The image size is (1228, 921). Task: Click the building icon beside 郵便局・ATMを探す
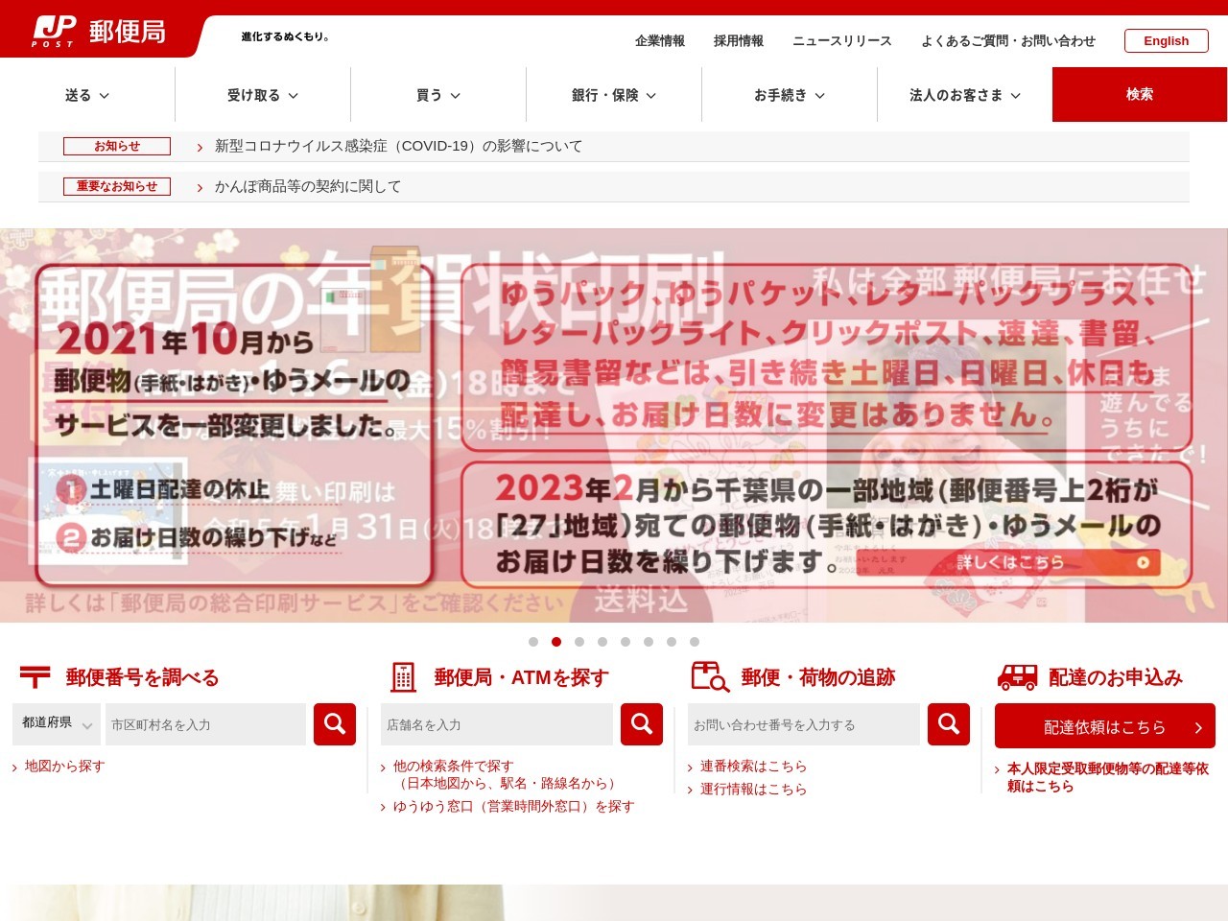(404, 677)
